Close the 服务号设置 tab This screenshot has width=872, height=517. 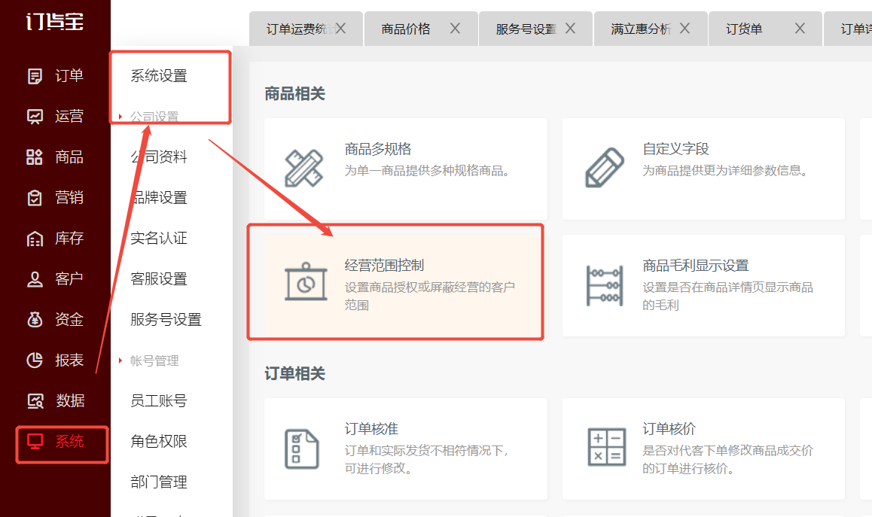pos(570,29)
